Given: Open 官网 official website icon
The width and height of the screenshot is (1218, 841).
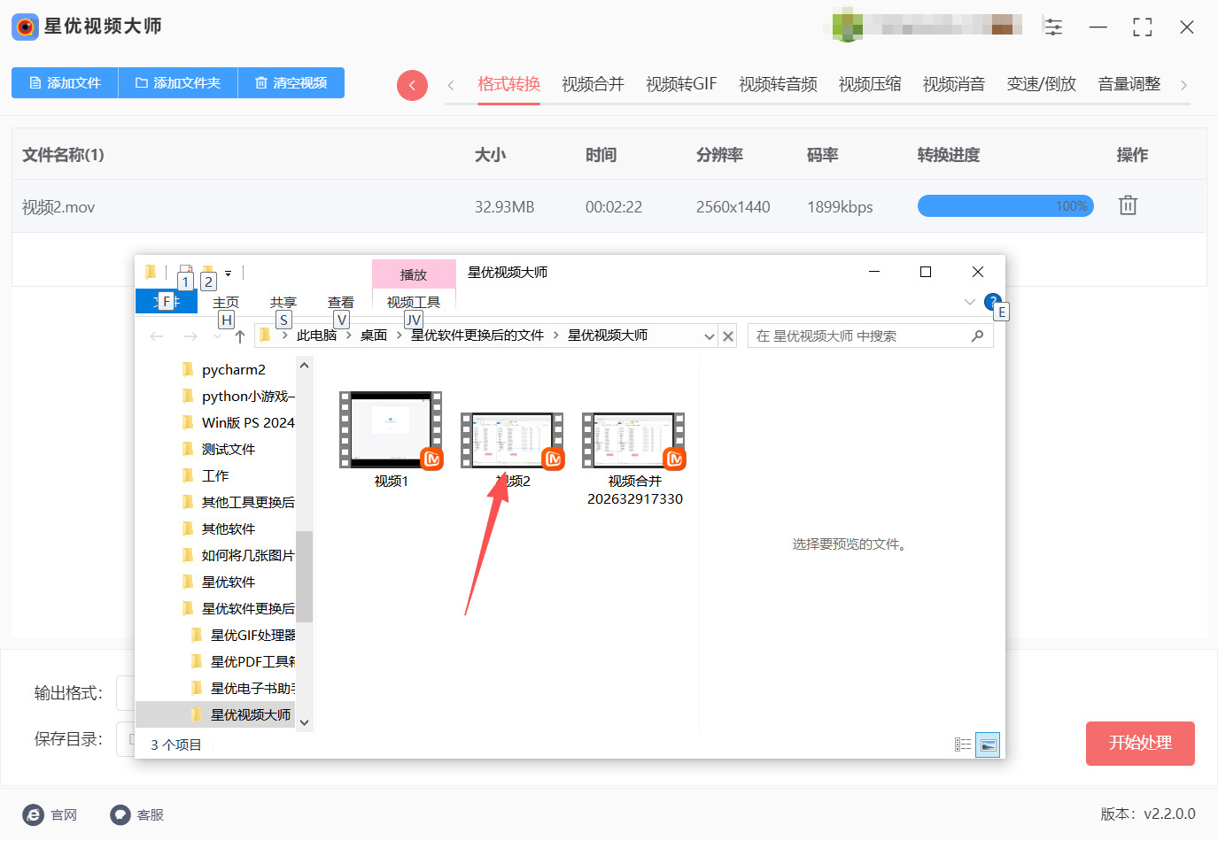Looking at the screenshot, I should (34, 814).
